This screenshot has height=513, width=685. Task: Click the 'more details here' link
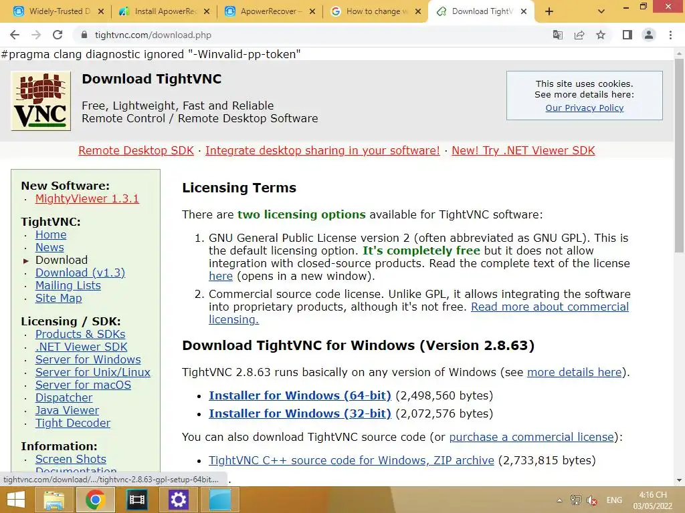574,372
